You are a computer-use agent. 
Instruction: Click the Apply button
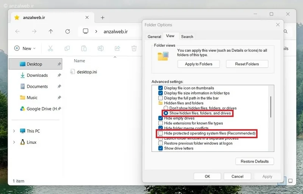coord(267,177)
